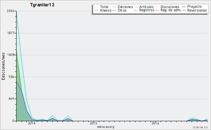Click the wikiscan.org caption
211x130 pixels.
pos(105,127)
